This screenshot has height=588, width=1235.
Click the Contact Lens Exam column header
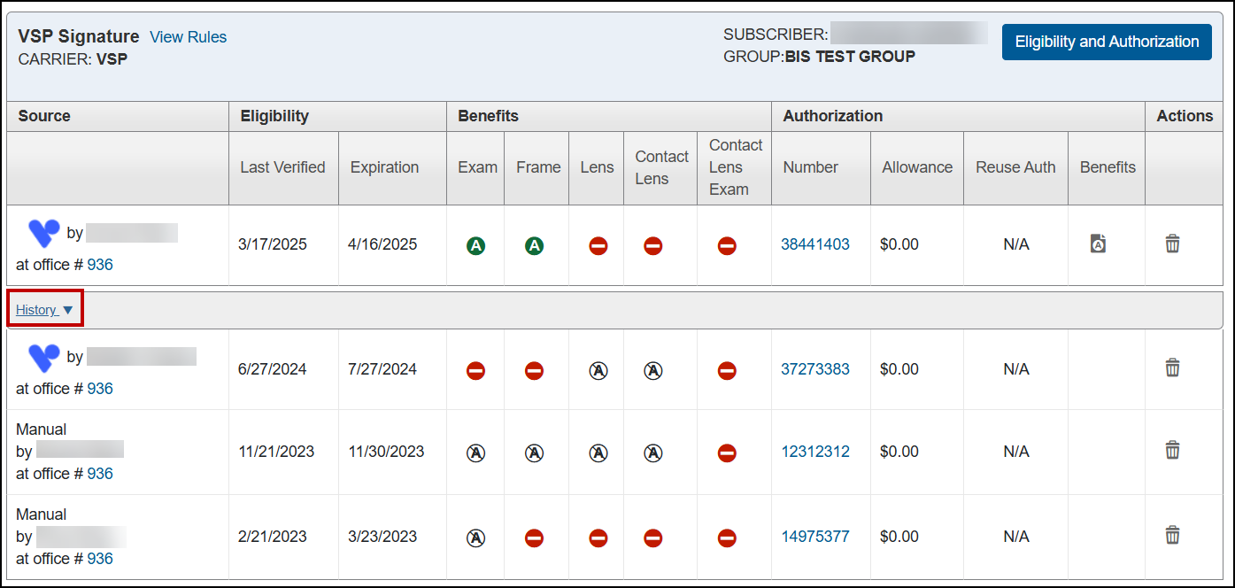(736, 167)
